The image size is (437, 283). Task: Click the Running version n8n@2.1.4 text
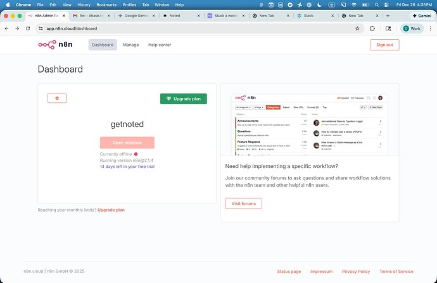[x=127, y=160]
